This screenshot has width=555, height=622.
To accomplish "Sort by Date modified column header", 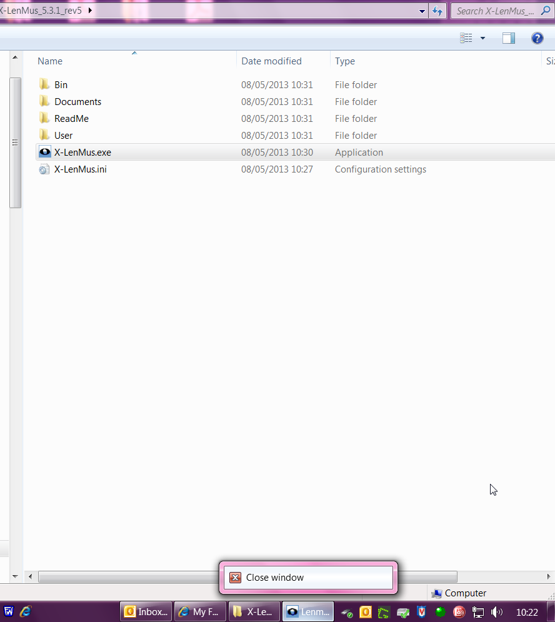I will (271, 61).
